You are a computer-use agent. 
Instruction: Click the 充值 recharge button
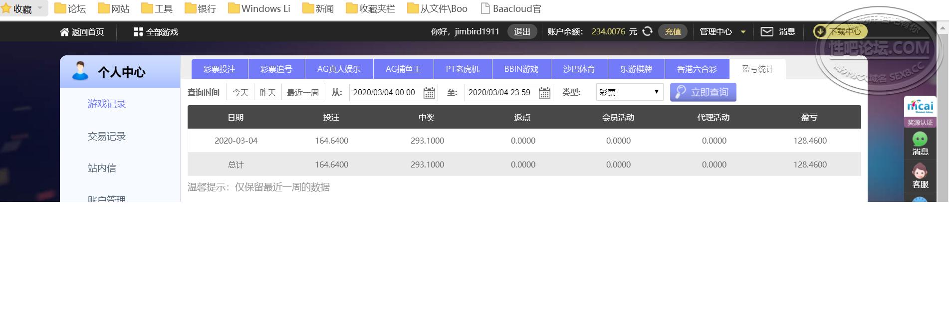[673, 31]
